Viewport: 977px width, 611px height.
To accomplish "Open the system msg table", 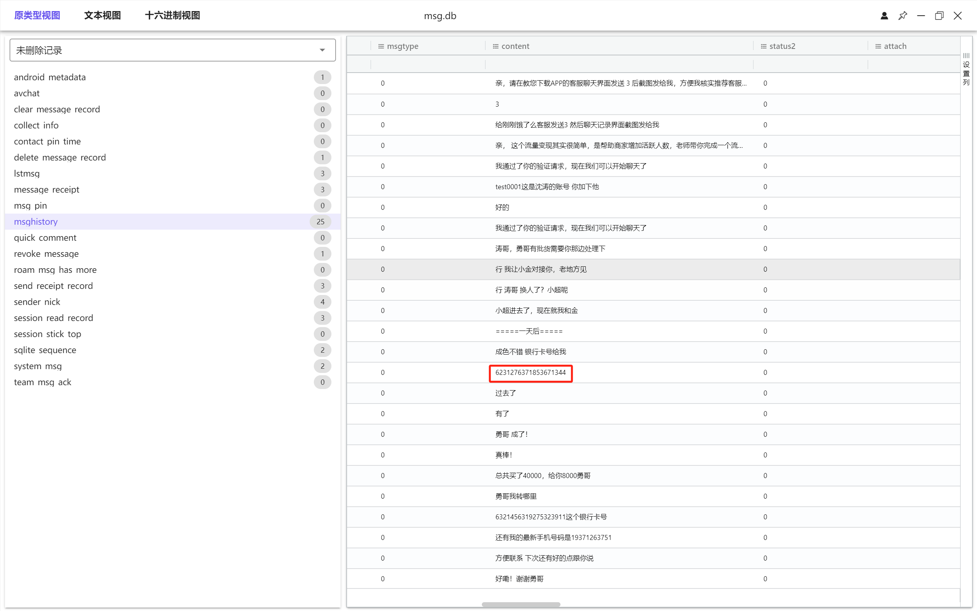I will (38, 366).
